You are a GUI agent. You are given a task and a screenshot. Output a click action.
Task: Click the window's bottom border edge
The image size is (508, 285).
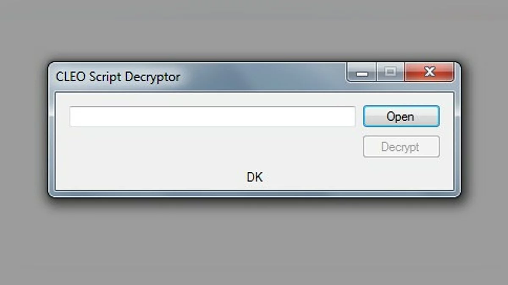click(254, 193)
